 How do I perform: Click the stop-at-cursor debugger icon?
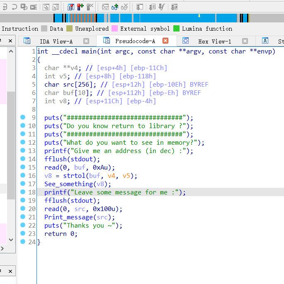(34, 7)
